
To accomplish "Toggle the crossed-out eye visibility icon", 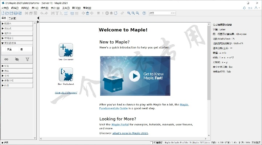I will click(17, 59).
